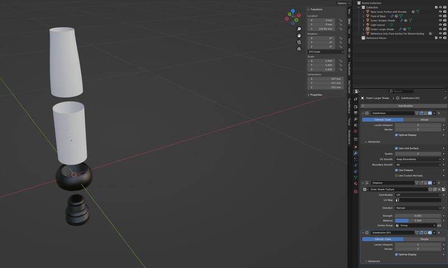Remove the Displace modifier with its X
The image size is (448, 268).
pyautogui.click(x=439, y=182)
